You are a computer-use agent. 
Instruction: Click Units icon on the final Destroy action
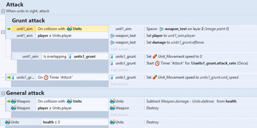pyautogui.click(x=112, y=122)
